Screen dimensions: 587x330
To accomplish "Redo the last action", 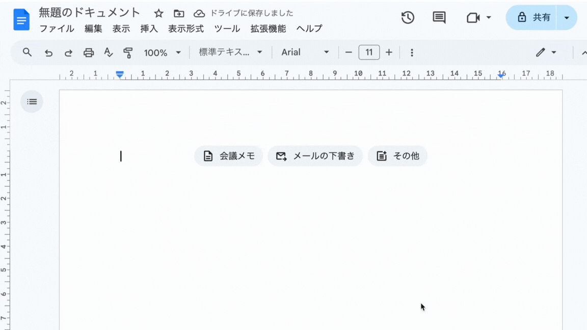I will pos(68,53).
